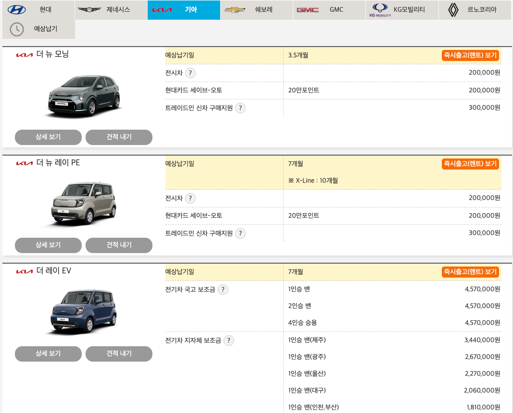Click help icon for 모닝 트레이드인 신차 구매지원
This screenshot has width=513, height=413.
(x=240, y=108)
